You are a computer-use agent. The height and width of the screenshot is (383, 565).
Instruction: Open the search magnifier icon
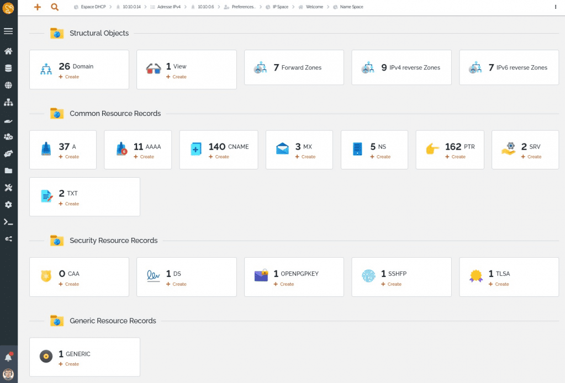tap(55, 7)
